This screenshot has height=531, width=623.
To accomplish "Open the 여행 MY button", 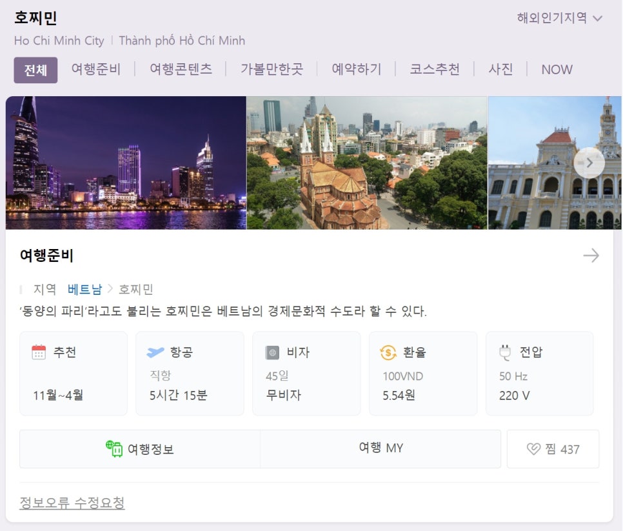I will point(381,448).
